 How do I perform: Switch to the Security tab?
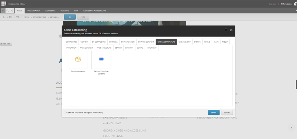[x=129, y=48]
